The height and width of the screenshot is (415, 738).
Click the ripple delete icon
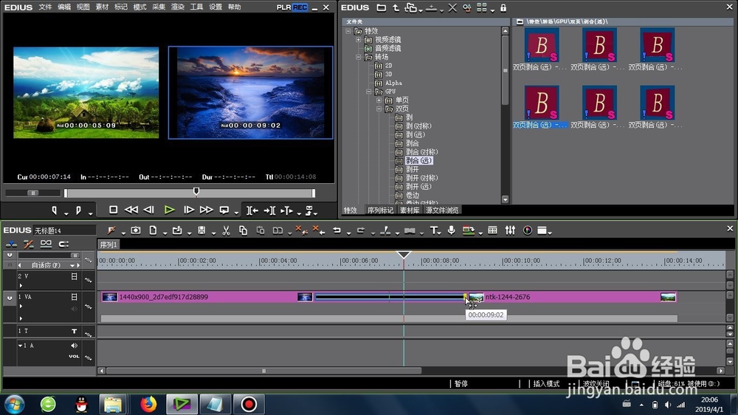click(x=319, y=230)
